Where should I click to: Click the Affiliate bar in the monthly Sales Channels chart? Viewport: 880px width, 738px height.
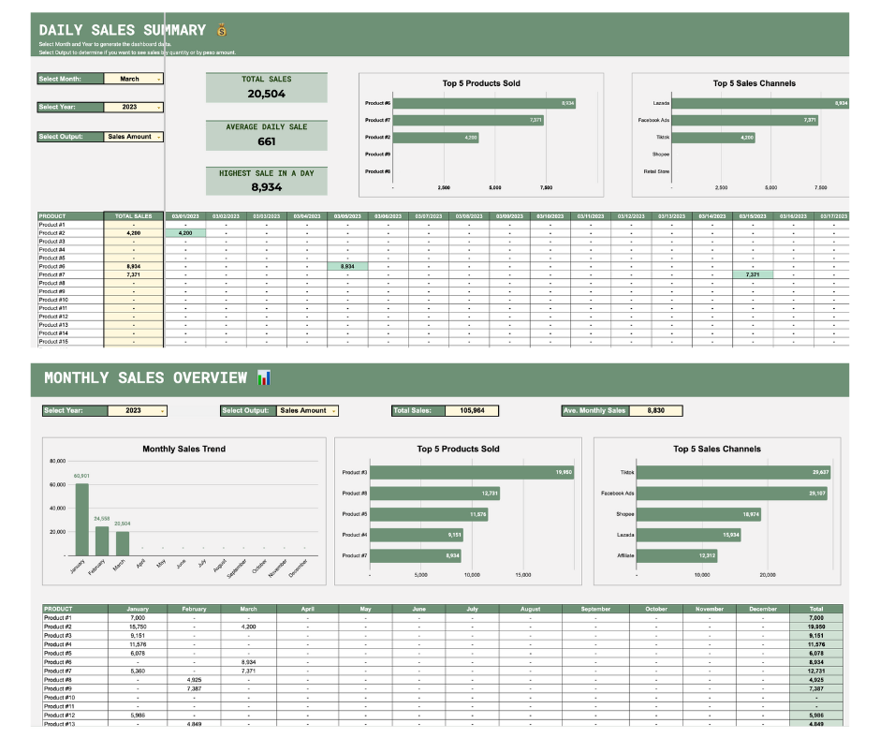(x=677, y=555)
